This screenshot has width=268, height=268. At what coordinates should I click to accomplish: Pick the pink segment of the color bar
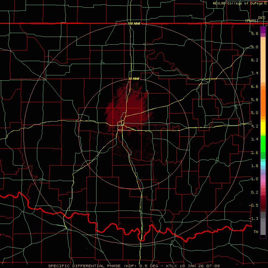click(263, 180)
